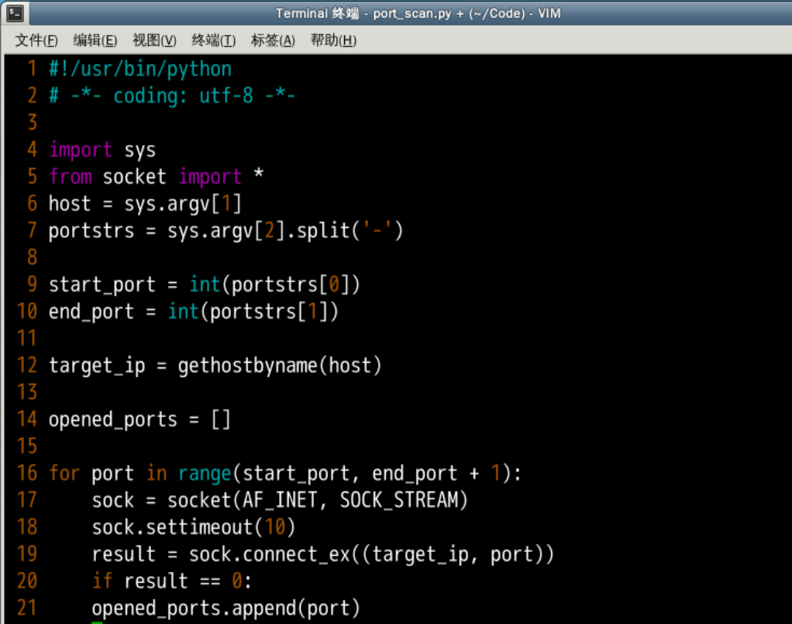
Task: Click the 'from socket import *' line
Action: [156, 177]
